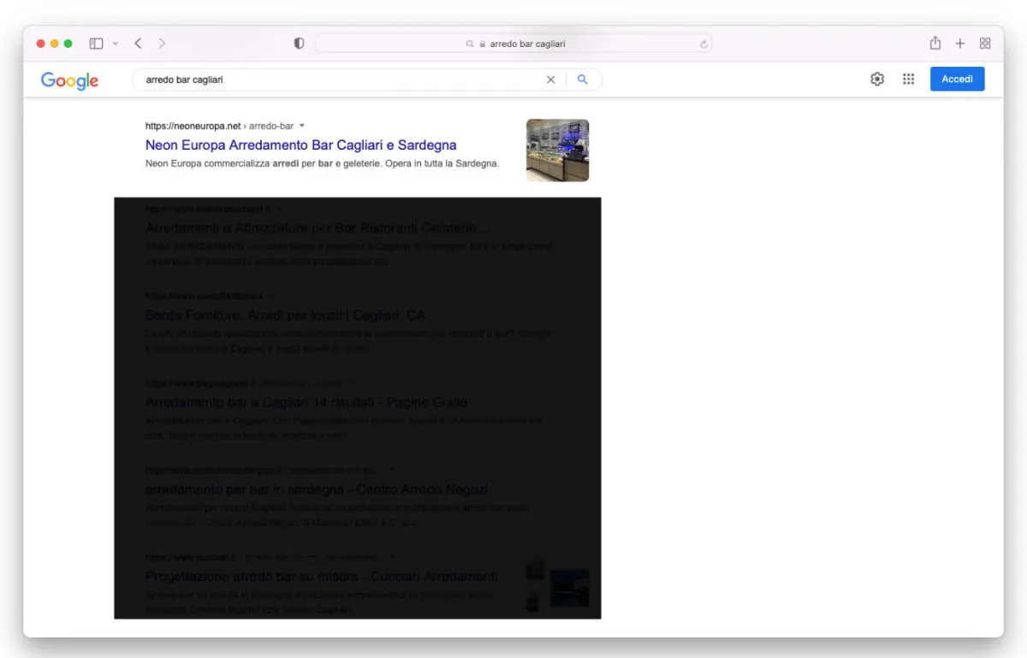This screenshot has width=1027, height=658.
Task: Open the Google apps grid icon
Action: coord(909,79)
